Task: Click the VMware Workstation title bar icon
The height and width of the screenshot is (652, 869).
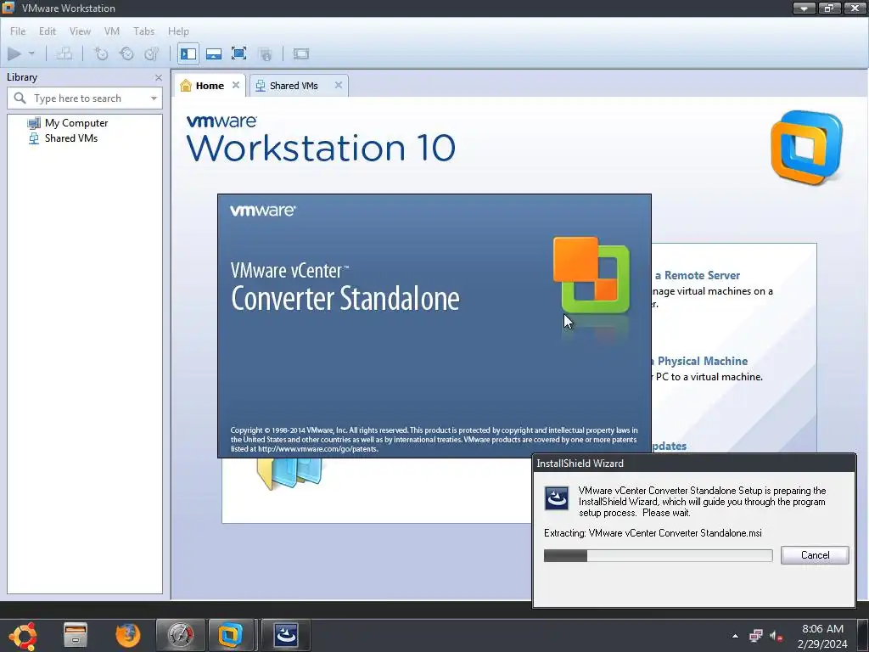Action: (x=8, y=8)
